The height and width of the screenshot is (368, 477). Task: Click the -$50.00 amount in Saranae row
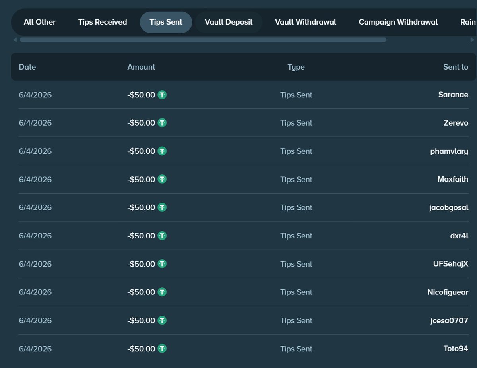(141, 95)
